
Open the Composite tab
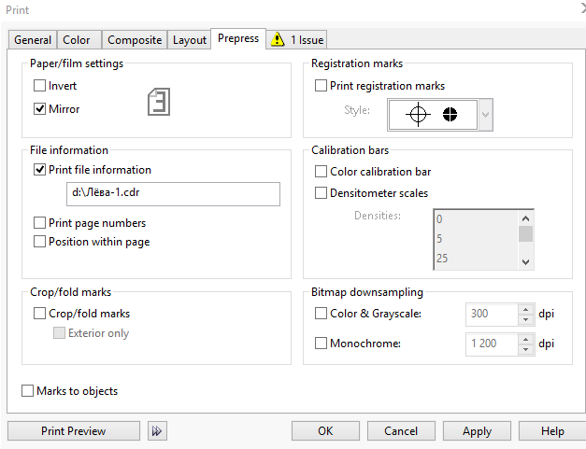click(x=135, y=40)
